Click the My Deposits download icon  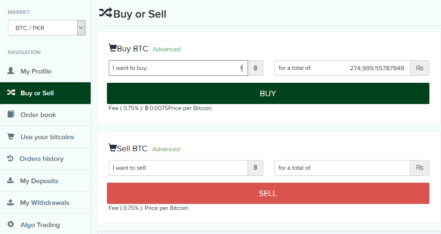[10, 180]
